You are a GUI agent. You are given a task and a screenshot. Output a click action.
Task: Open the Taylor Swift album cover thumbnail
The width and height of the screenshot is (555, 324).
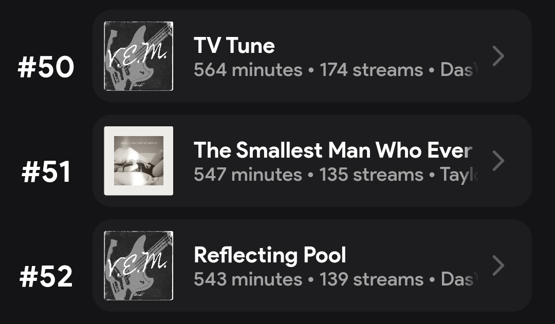pyautogui.click(x=139, y=161)
